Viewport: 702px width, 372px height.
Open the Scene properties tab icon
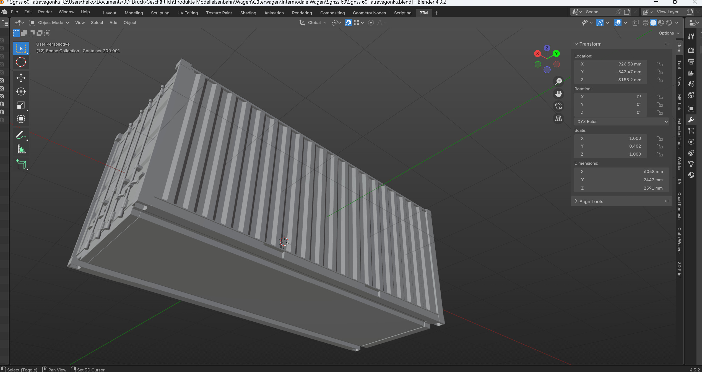[691, 83]
